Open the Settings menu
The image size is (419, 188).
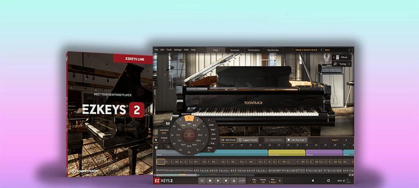[178, 50]
